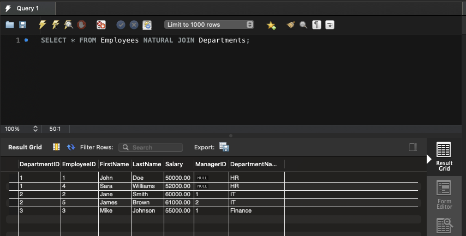Open a SQL script file

(x=9, y=25)
